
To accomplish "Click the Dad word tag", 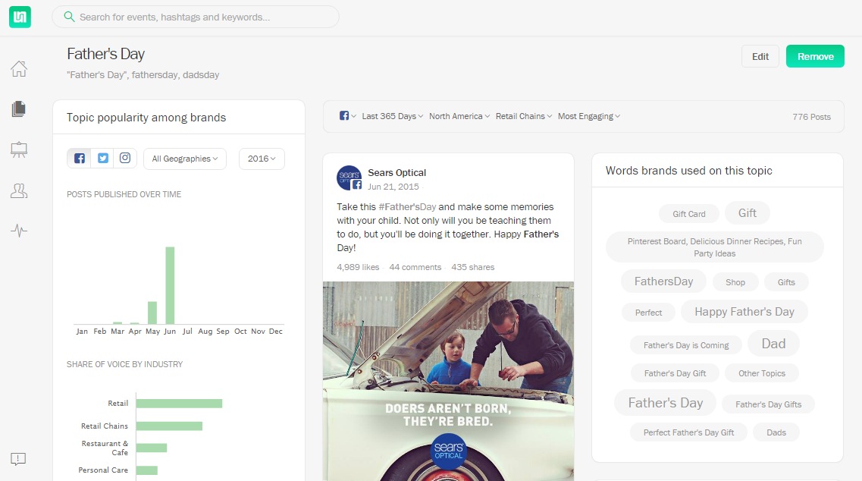I will tap(773, 344).
